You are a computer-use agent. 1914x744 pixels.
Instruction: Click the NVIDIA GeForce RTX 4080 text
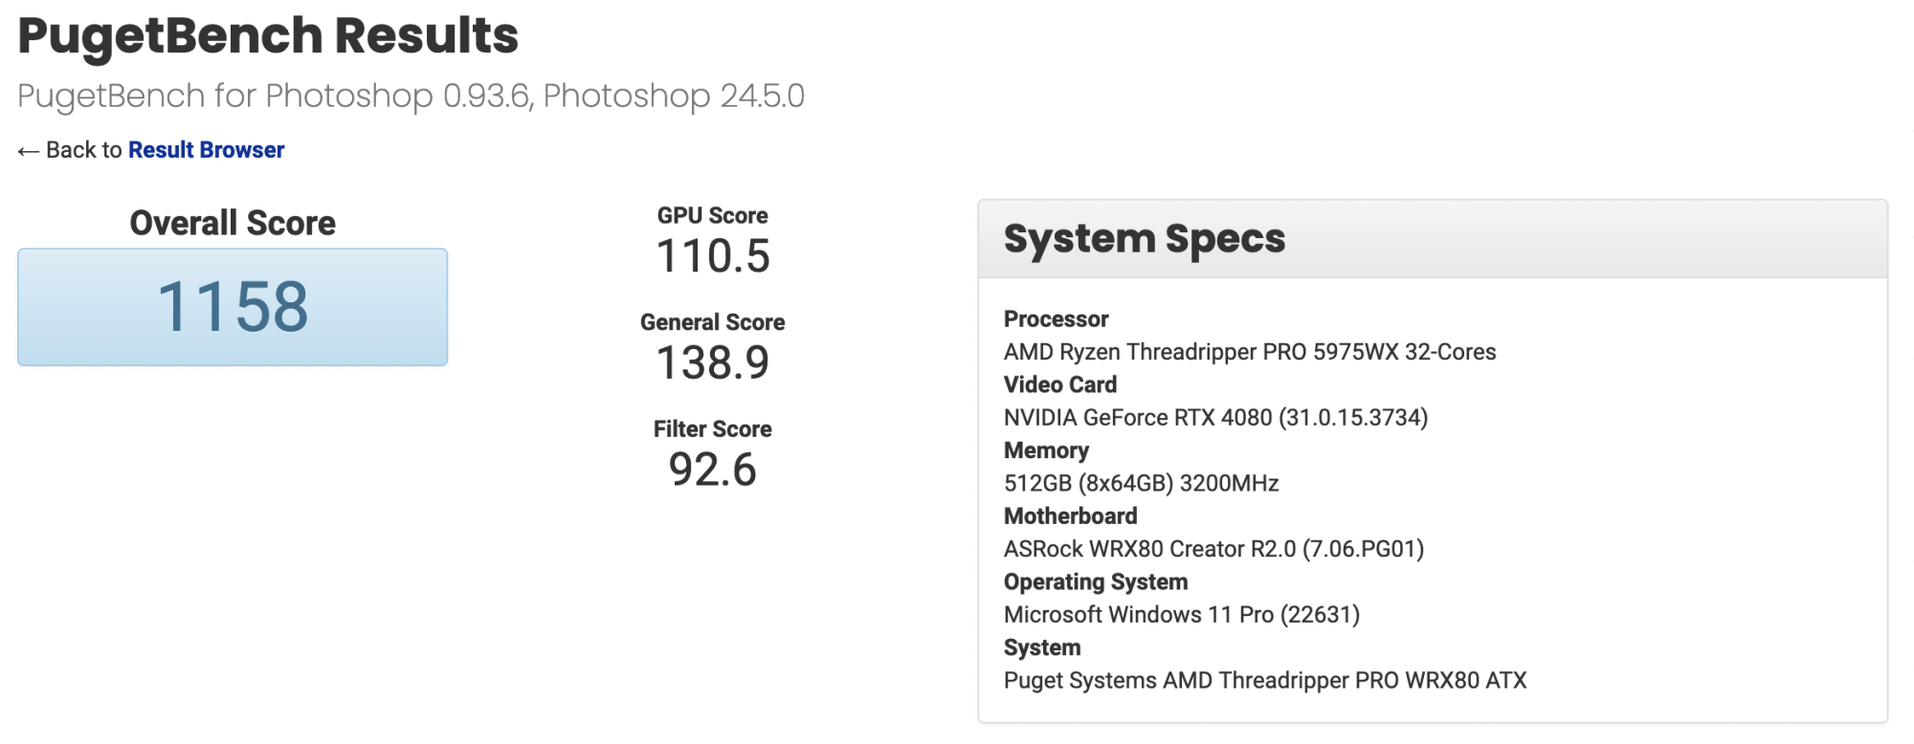1215,418
